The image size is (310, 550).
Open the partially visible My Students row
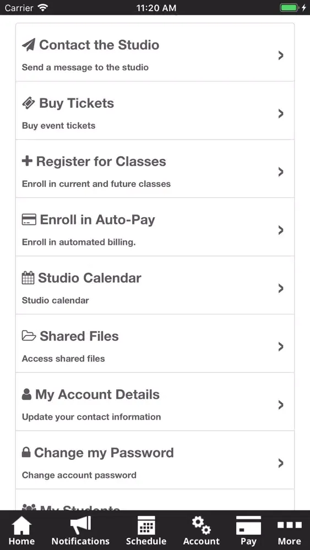155,500
